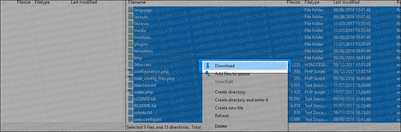Click the media folder icon
Viewport: 401px width, 132px height.
coord(130,31)
